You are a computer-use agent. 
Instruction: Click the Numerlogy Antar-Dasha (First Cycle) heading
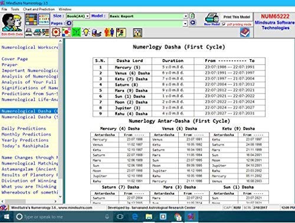[179, 121]
